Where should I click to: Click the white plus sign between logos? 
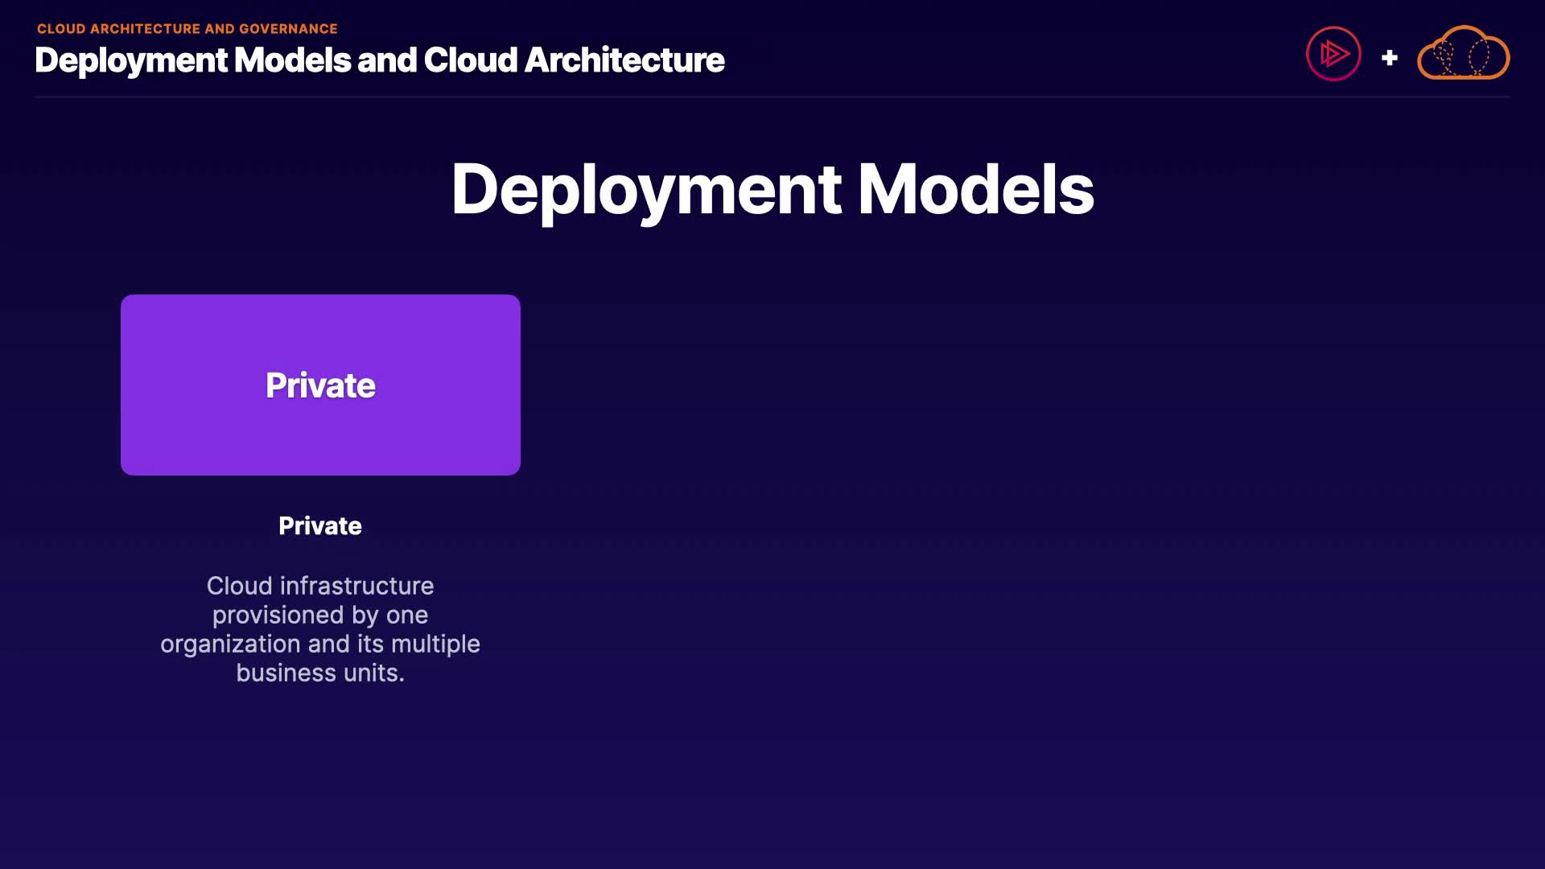point(1389,58)
